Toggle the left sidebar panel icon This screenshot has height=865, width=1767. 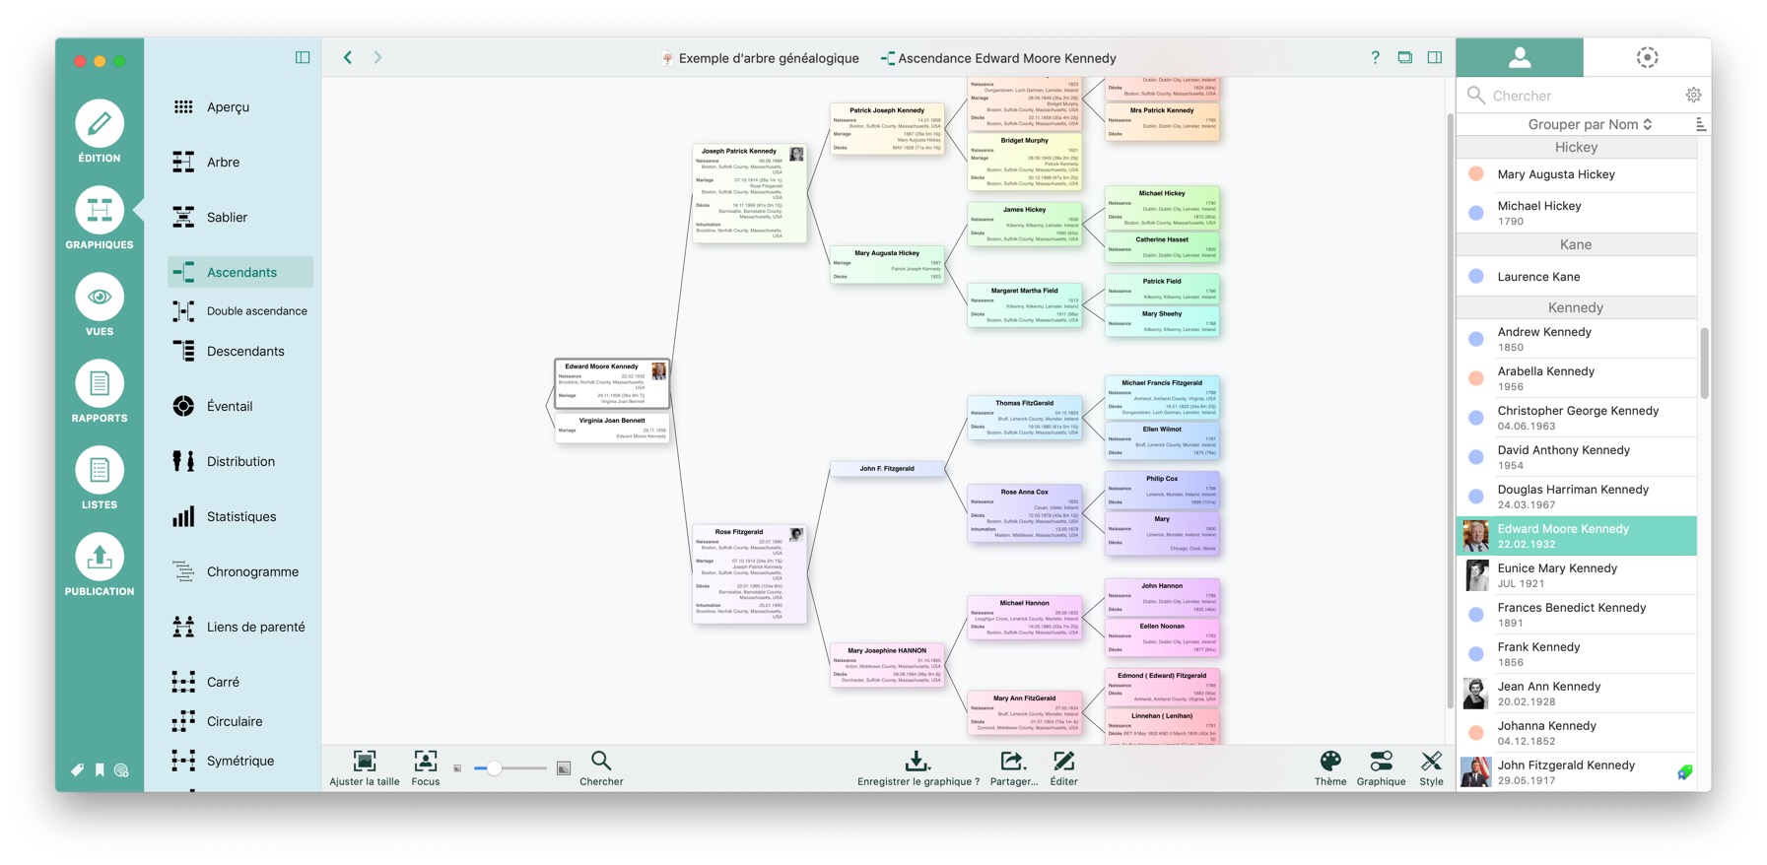click(x=303, y=57)
